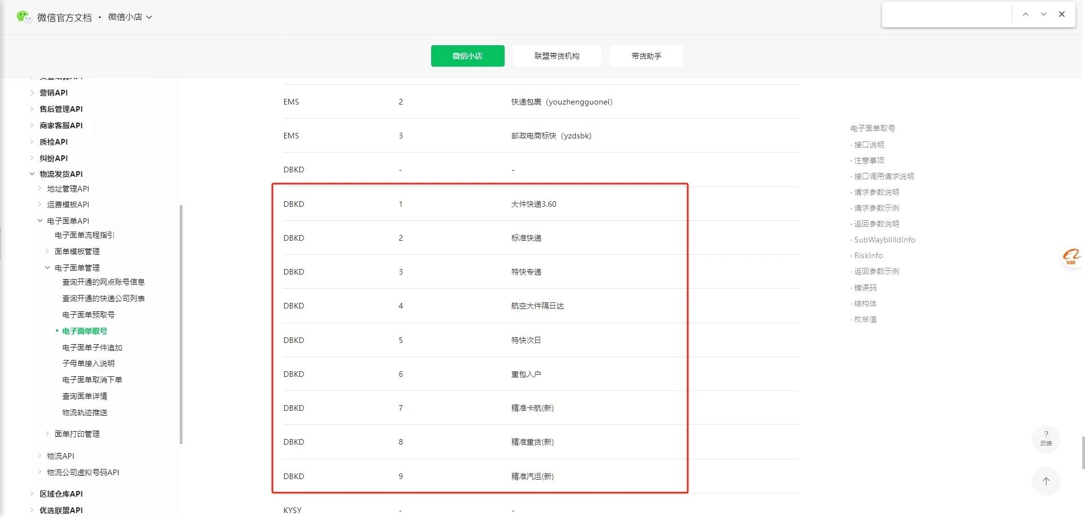Click the page vertical scrollbar thumb

click(1083, 452)
